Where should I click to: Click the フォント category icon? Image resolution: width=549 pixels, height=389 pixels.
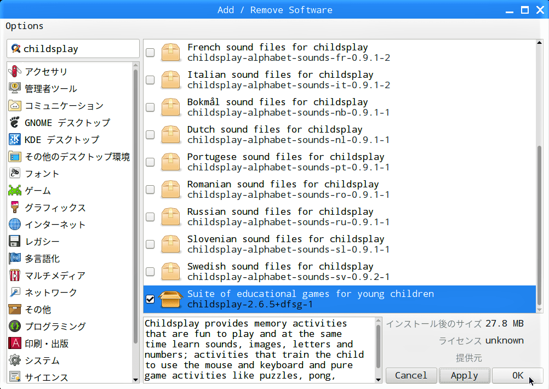15,173
